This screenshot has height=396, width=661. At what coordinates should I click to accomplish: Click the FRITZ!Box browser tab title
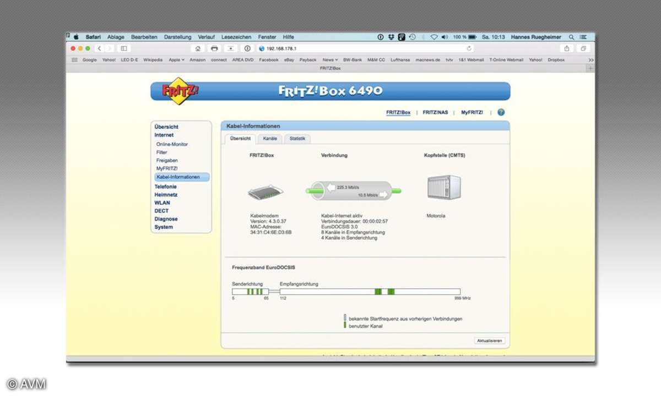tap(330, 68)
